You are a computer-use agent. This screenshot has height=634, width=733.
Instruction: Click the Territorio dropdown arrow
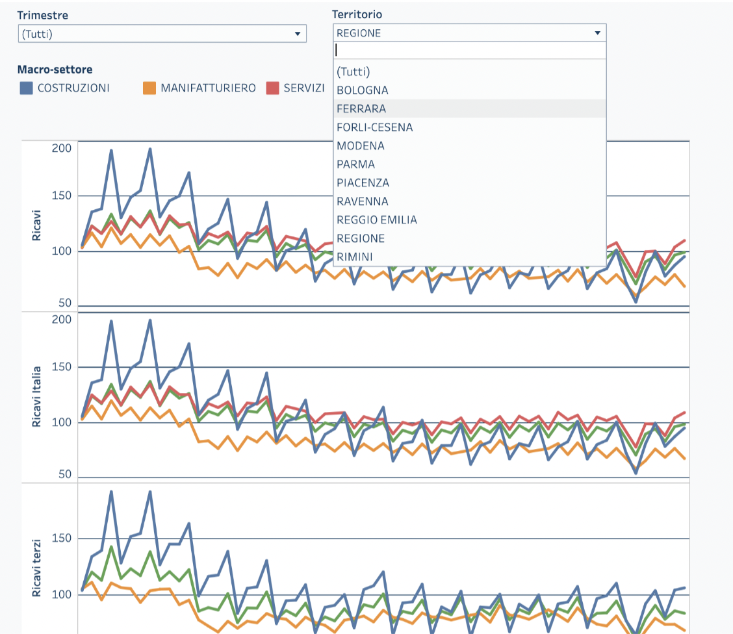[x=597, y=32]
